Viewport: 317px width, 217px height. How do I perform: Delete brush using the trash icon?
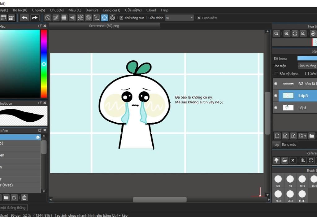click(x=24, y=197)
